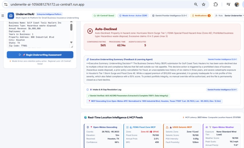The height and width of the screenshot is (148, 244).
Task: Click the 62.14s processing time value
Action: point(121,45)
